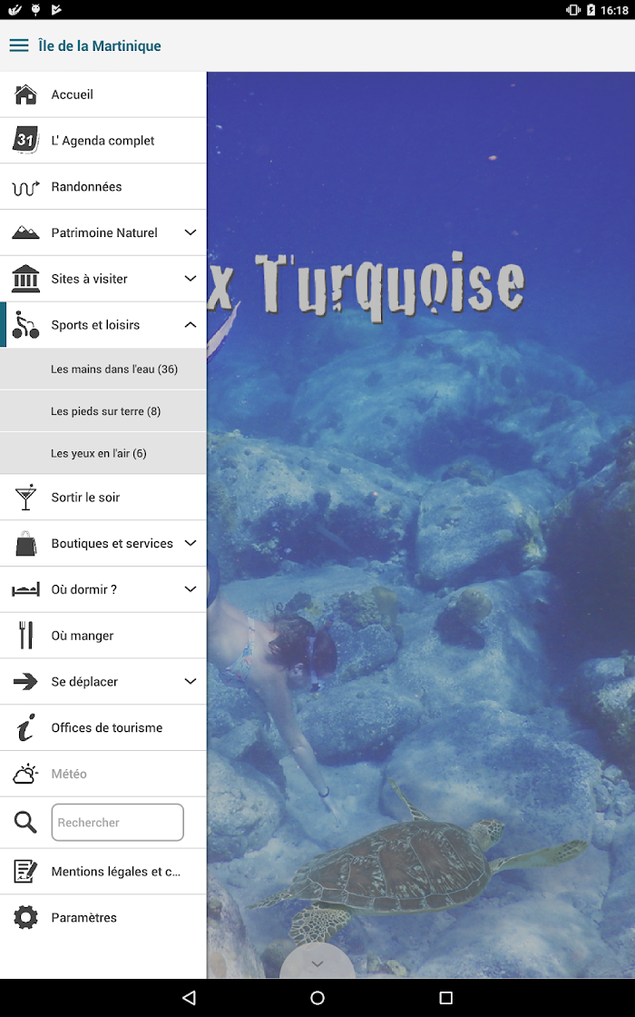635x1017 pixels.
Task: Expand the Boutiques et services chevron
Action: click(x=190, y=544)
